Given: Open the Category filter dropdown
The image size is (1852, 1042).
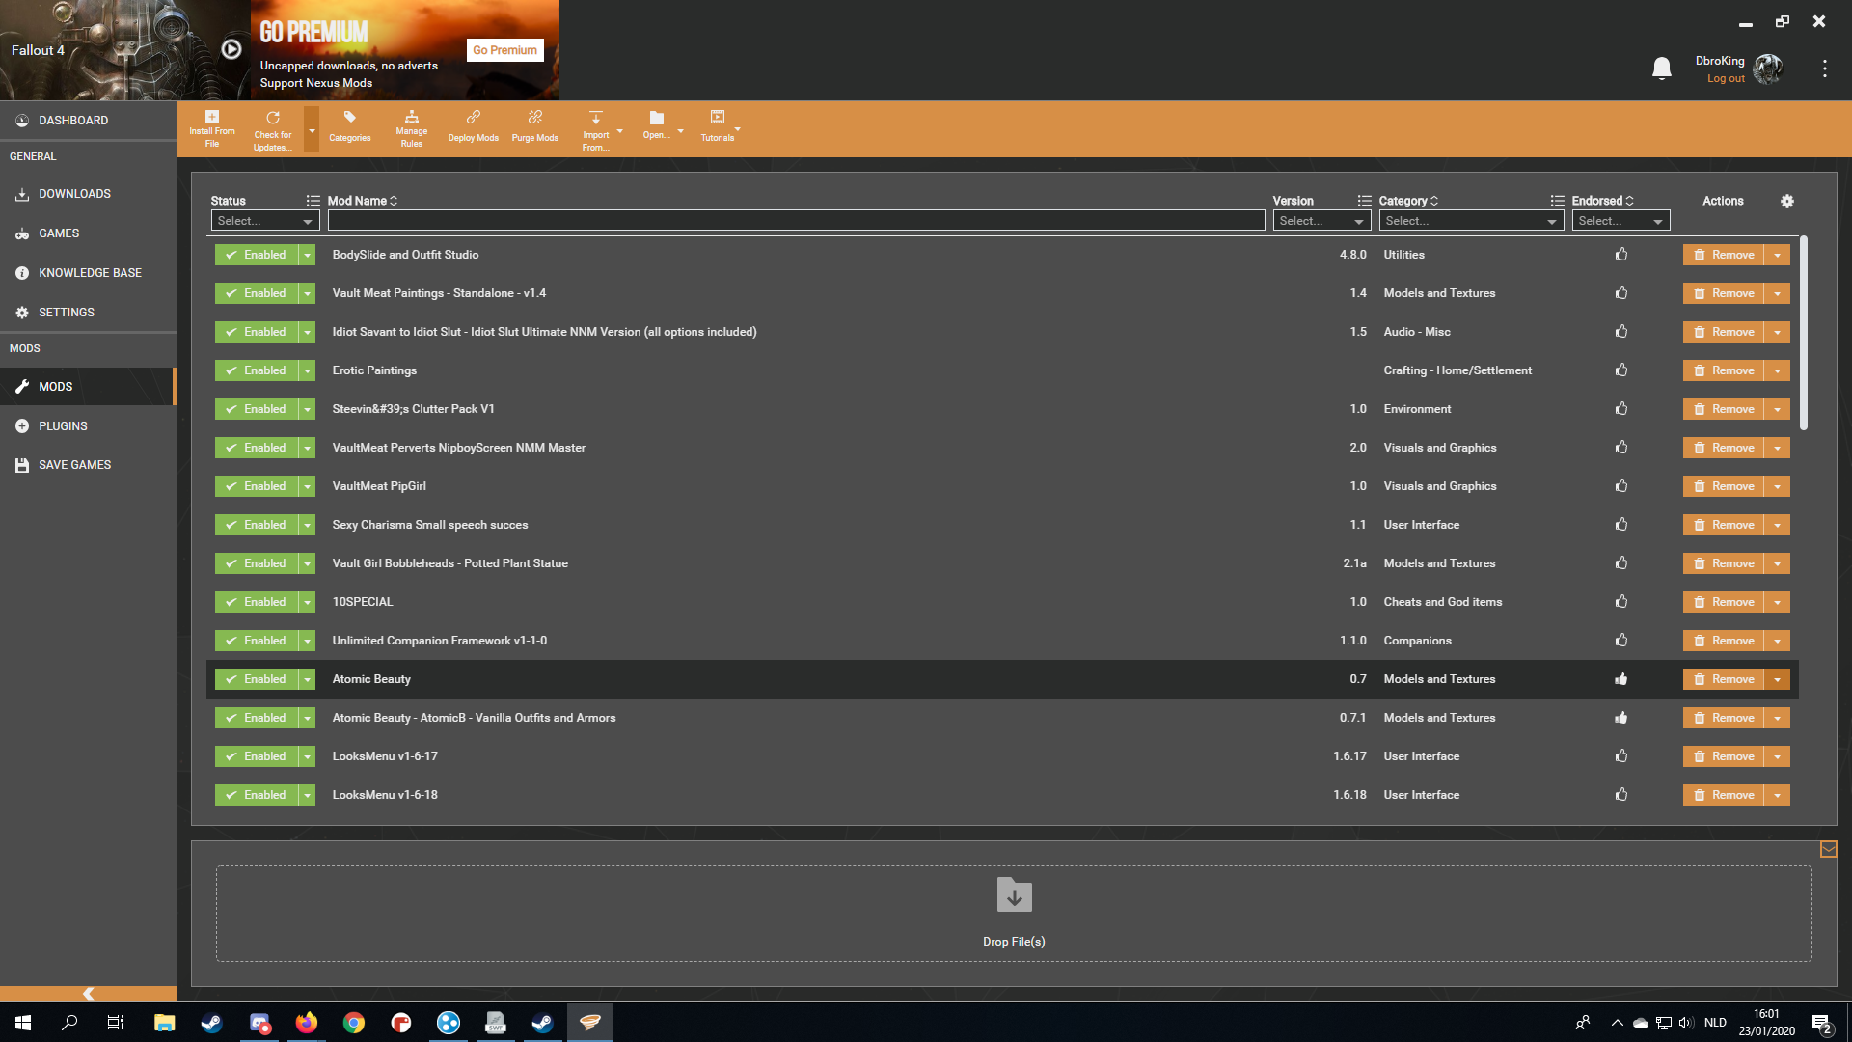Looking at the screenshot, I should 1471,221.
